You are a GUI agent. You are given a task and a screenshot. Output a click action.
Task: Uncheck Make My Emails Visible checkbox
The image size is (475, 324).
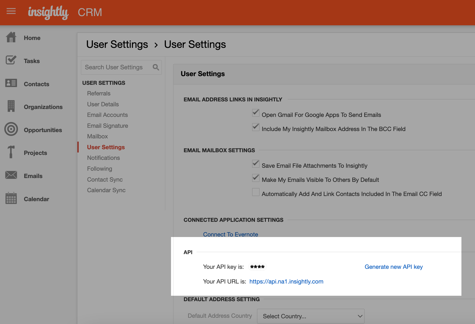[x=256, y=178]
